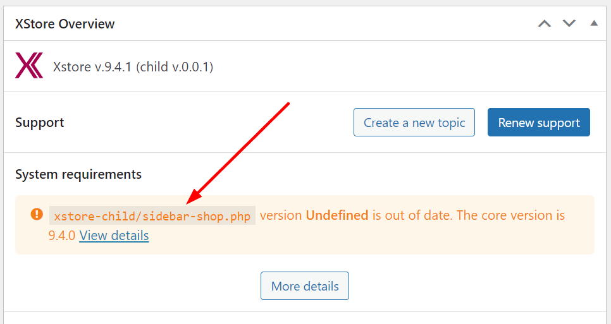
Task: Collapse the XStore Overview panel with the triangle
Action: pos(594,23)
